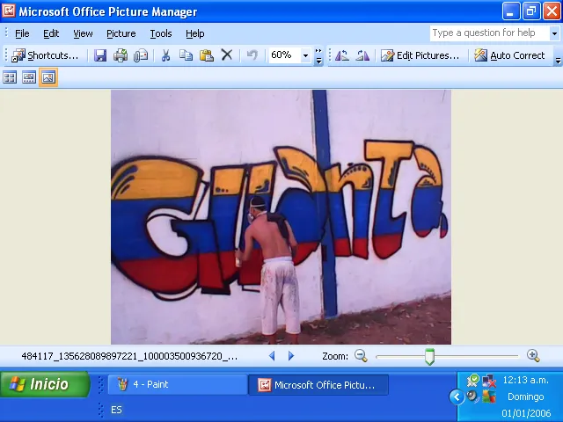
Task: Click the Picture Manager title bar icon
Action: pyautogui.click(x=9, y=11)
